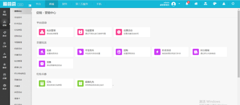Open the 拍卖 gavel card
The width and height of the screenshot is (240, 105).
coord(55,52)
